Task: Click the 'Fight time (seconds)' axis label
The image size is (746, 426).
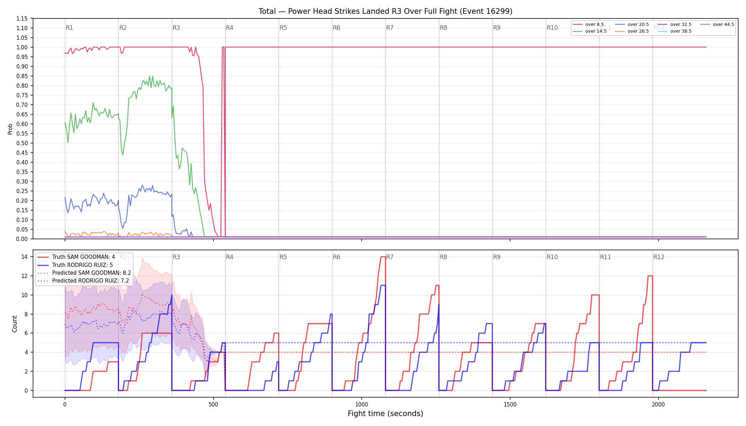Action: point(385,414)
